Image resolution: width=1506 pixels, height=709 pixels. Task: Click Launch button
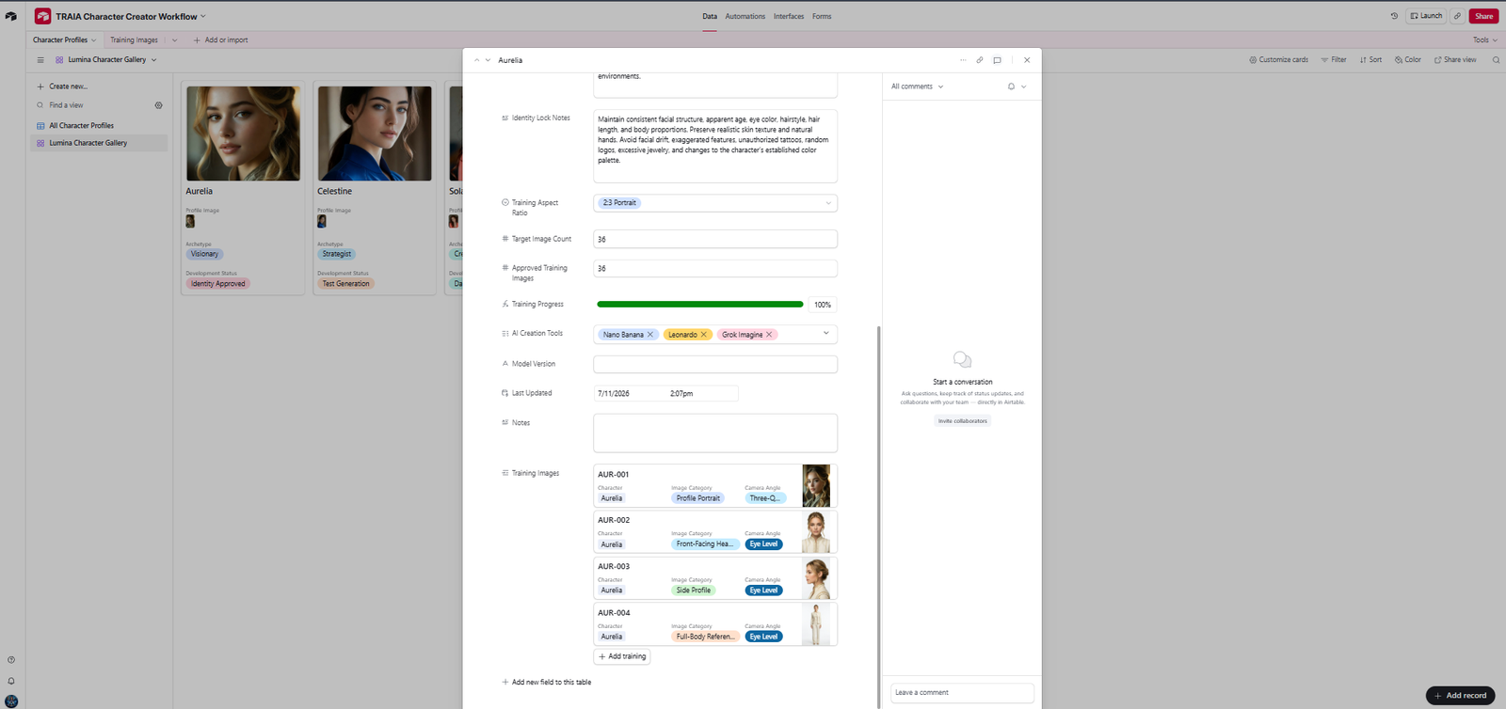point(1426,16)
